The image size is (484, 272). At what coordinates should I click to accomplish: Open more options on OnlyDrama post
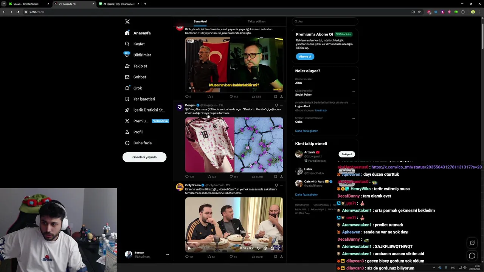[x=281, y=185]
